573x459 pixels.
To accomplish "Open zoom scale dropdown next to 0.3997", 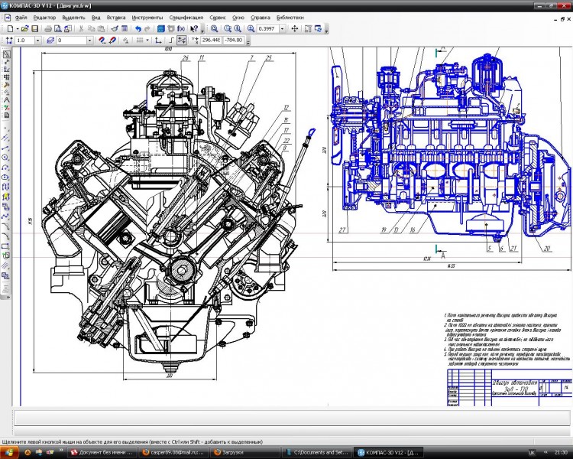I will pyautogui.click(x=282, y=28).
